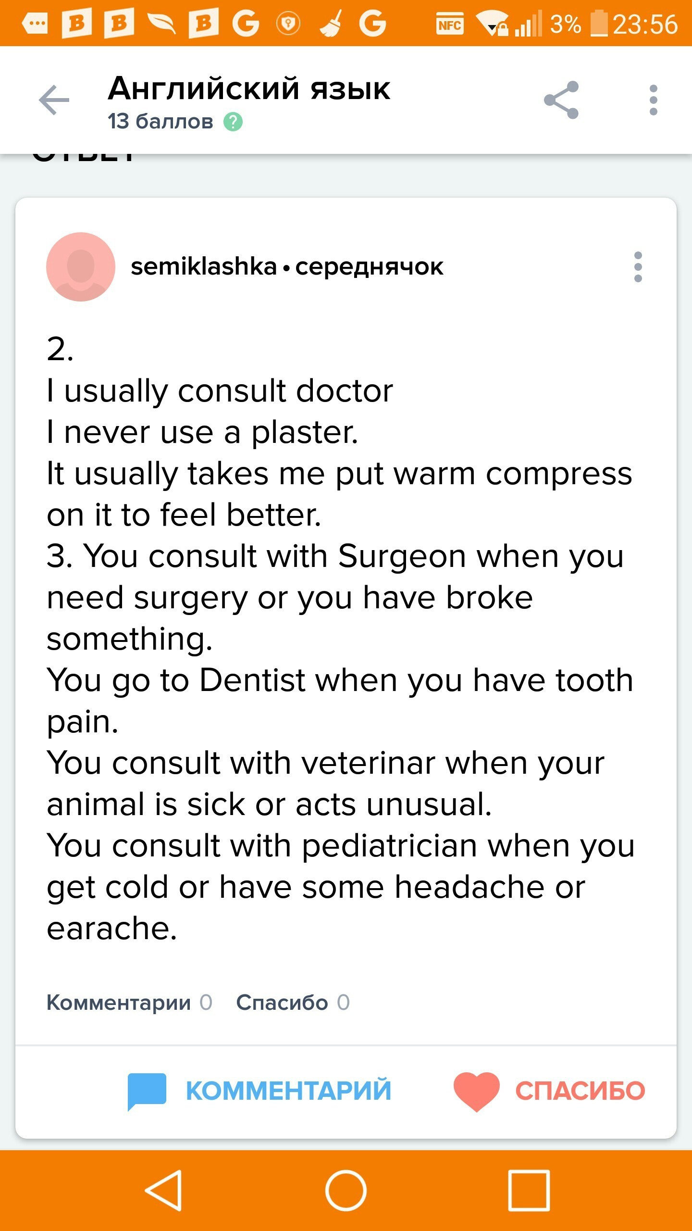The width and height of the screenshot is (692, 1231).
Task: Tap the blue comment bubble icon
Action: [x=147, y=1091]
